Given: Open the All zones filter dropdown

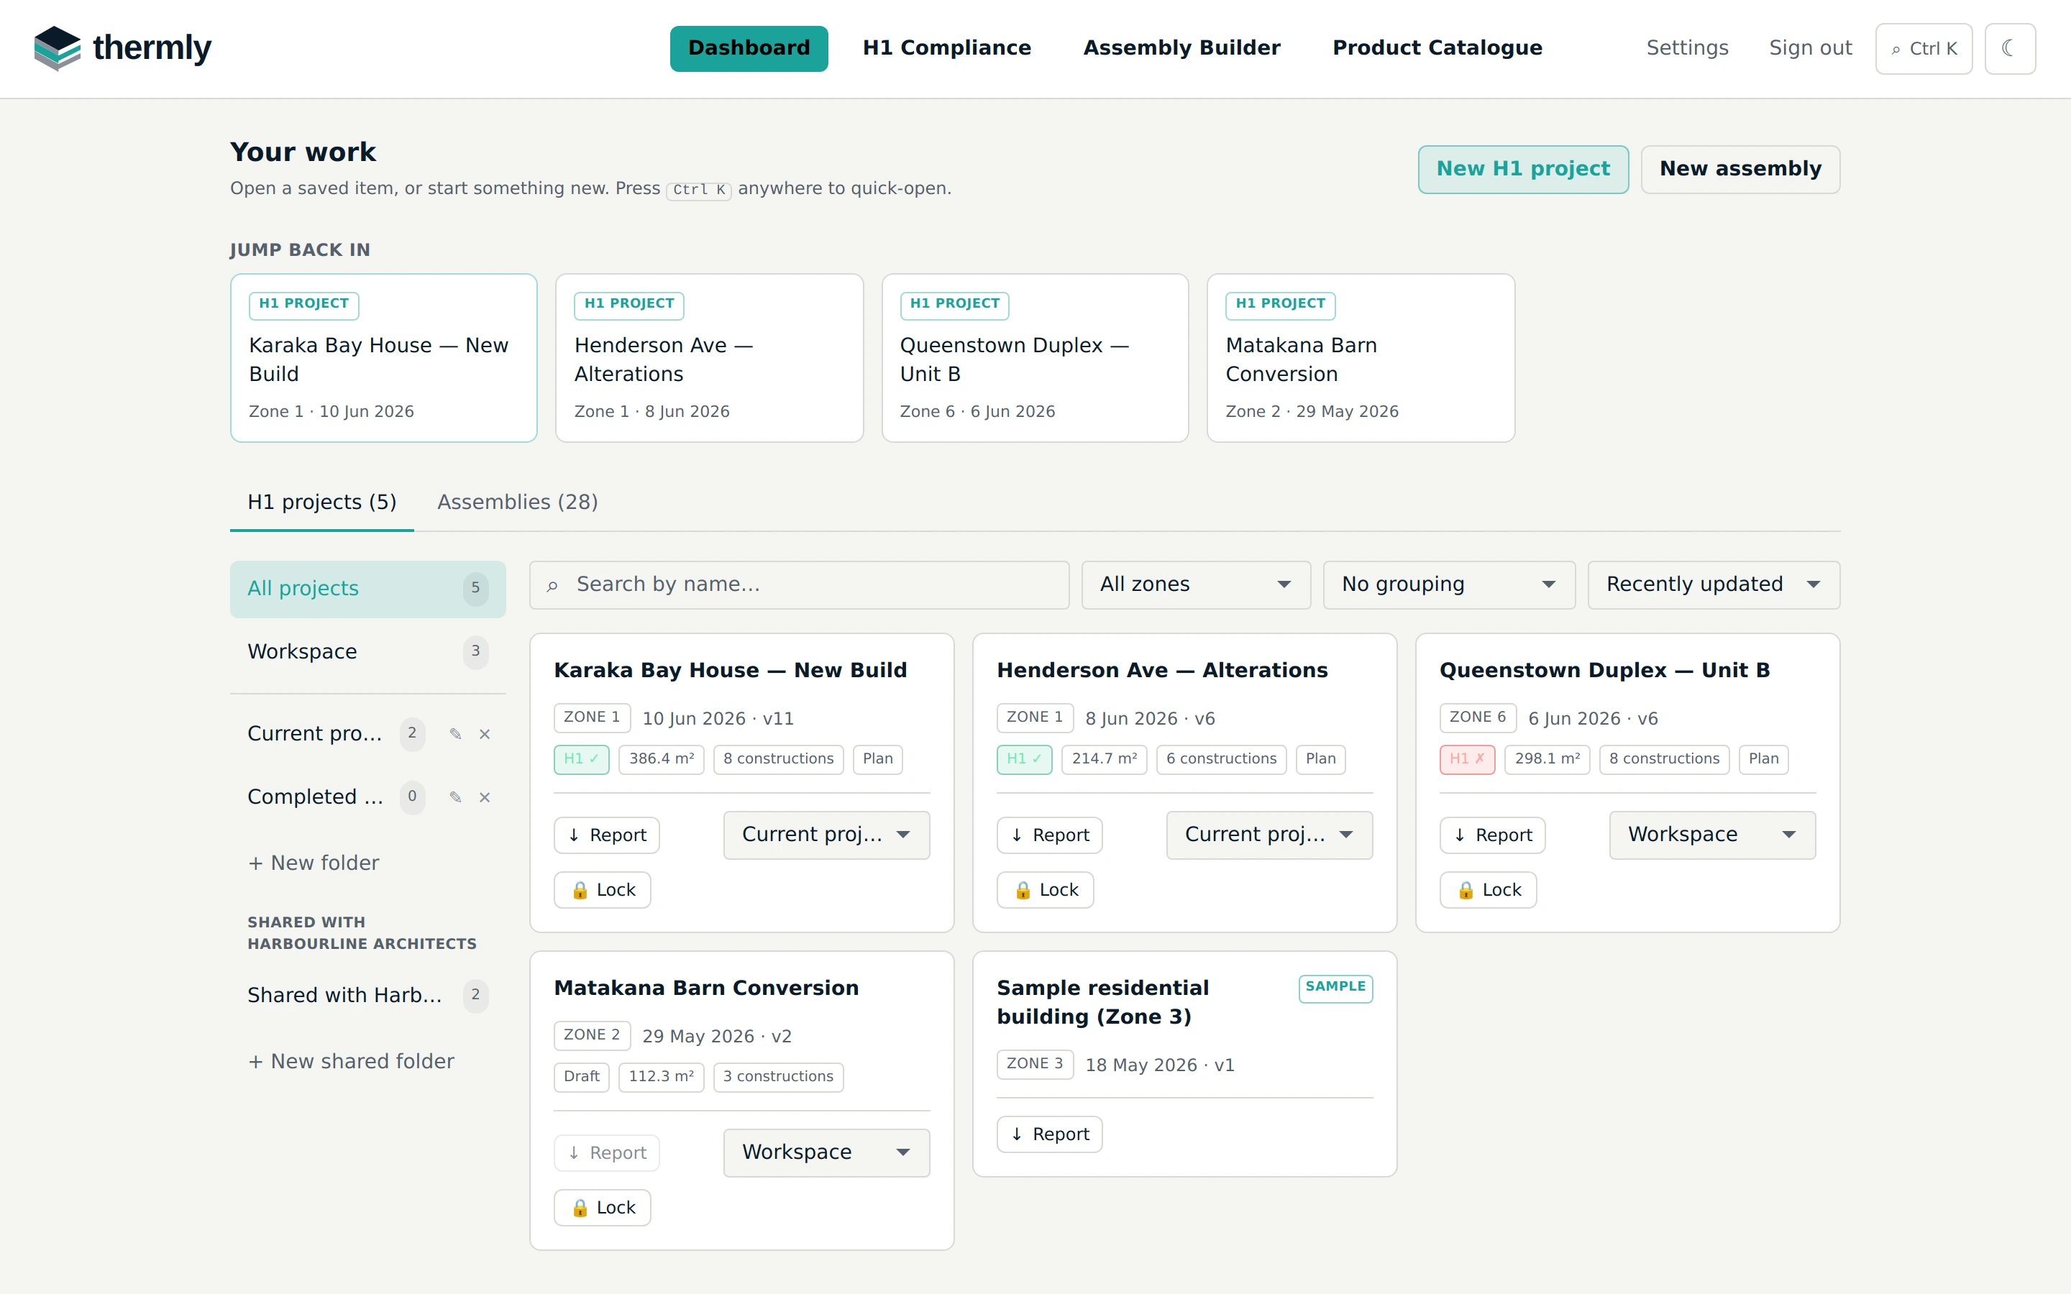Looking at the screenshot, I should pyautogui.click(x=1196, y=584).
